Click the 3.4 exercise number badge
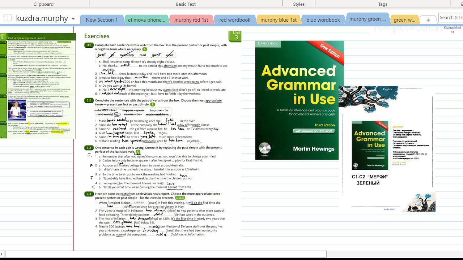The height and width of the screenshot is (260, 463). (89, 194)
